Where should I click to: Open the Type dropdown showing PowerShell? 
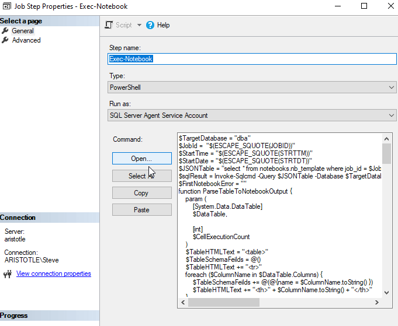point(252,87)
